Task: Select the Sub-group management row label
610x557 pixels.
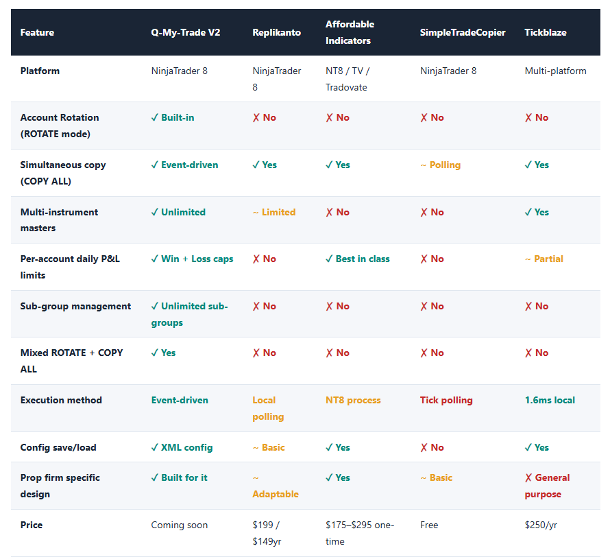Action: click(75, 307)
